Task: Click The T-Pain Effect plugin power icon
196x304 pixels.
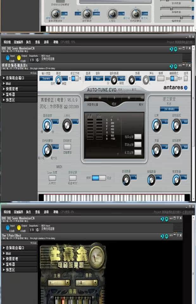Action: [x=166, y=236]
